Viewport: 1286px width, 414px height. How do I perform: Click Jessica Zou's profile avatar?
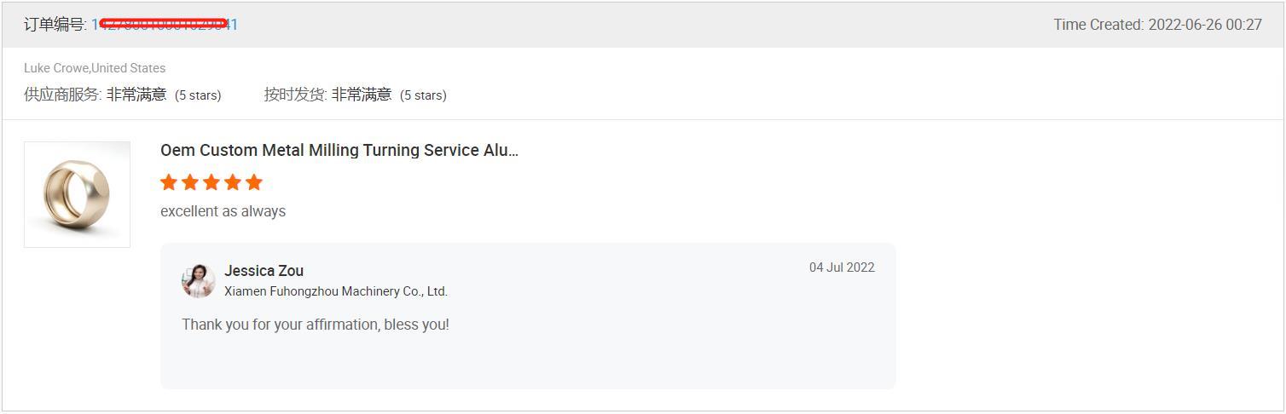tap(198, 280)
